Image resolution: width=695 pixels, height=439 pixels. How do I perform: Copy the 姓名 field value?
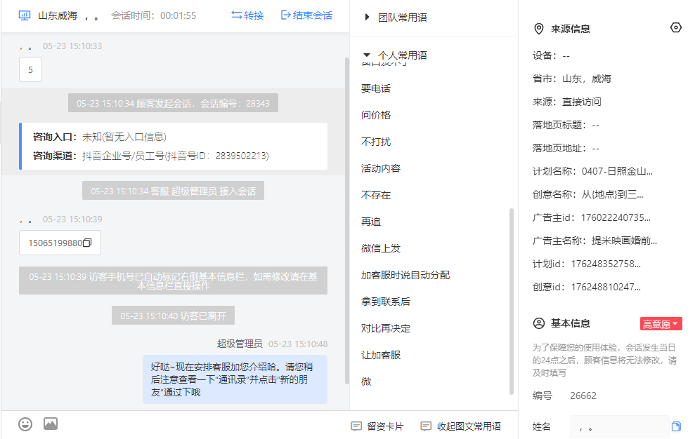click(x=676, y=426)
